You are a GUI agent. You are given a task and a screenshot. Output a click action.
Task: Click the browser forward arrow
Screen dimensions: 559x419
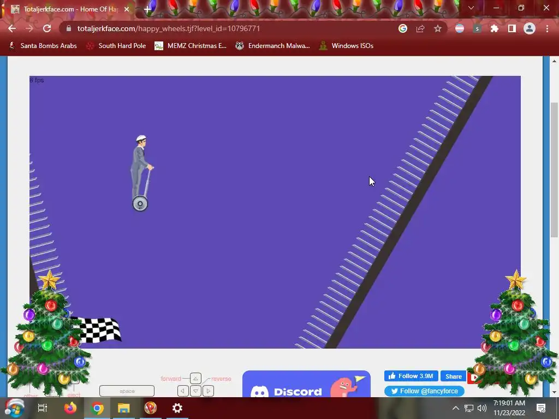[29, 28]
